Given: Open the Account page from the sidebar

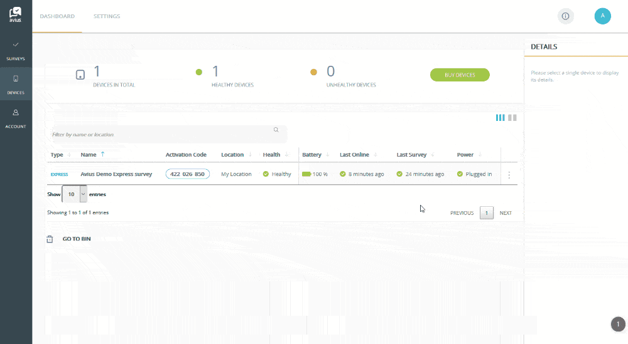Looking at the screenshot, I should (x=16, y=118).
